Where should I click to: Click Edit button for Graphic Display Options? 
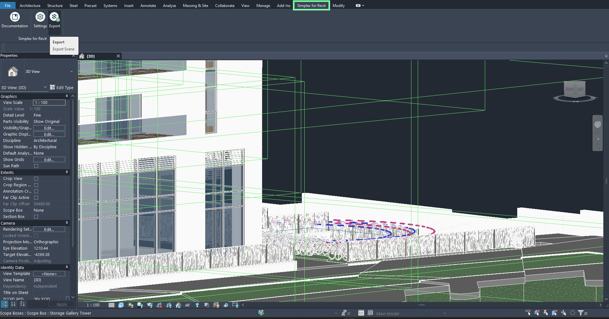[49, 134]
